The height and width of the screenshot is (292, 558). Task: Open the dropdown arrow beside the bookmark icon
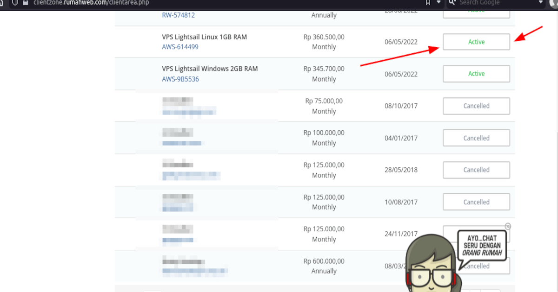[438, 2]
